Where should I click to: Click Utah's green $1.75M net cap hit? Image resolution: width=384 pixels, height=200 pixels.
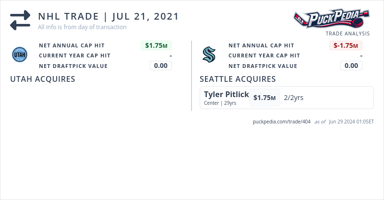[156, 45]
